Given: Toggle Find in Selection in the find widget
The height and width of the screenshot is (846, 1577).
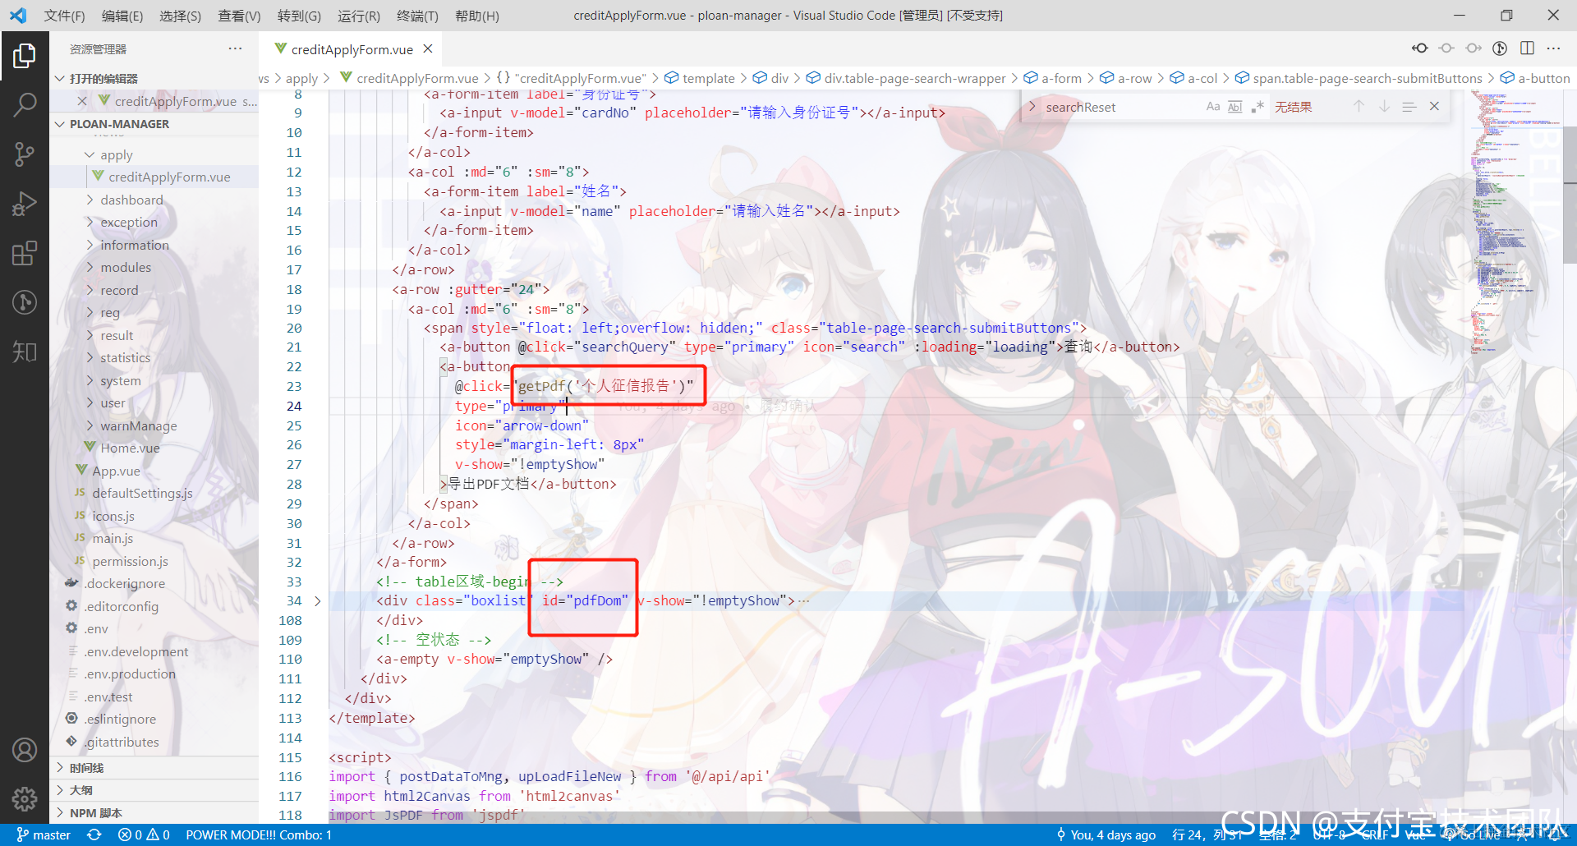Looking at the screenshot, I should point(1409,107).
